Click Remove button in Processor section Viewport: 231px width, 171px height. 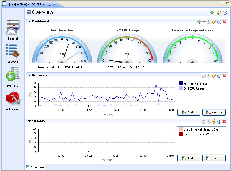click(x=214, y=112)
